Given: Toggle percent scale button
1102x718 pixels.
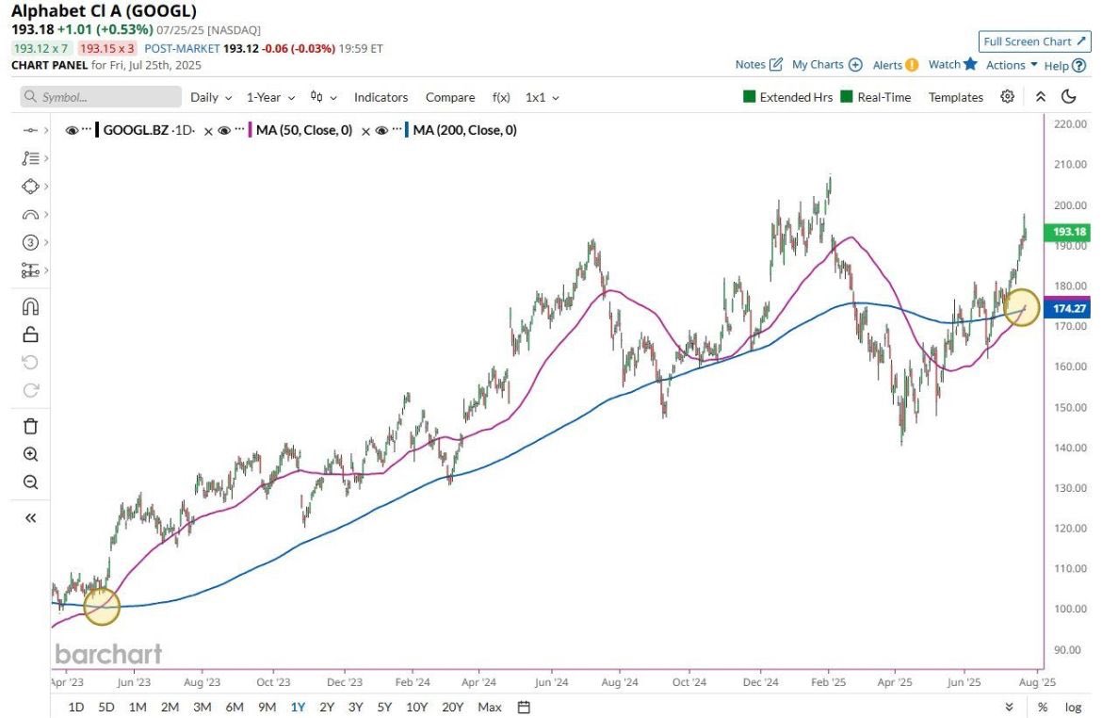Looking at the screenshot, I should coord(1043,707).
